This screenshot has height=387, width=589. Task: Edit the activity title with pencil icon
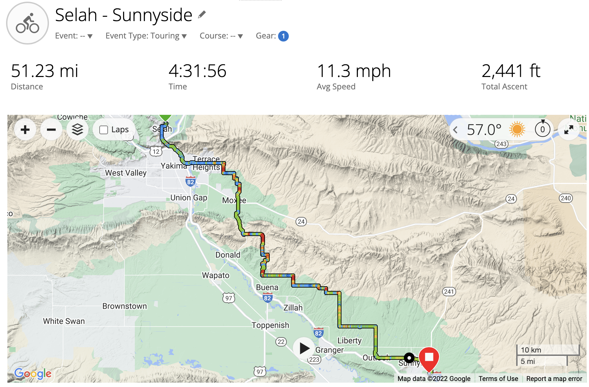[202, 15]
